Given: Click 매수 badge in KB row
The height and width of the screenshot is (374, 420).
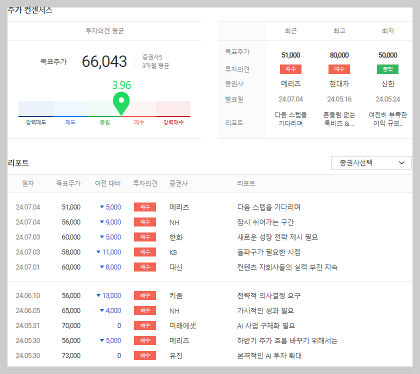Looking at the screenshot, I should 145,252.
